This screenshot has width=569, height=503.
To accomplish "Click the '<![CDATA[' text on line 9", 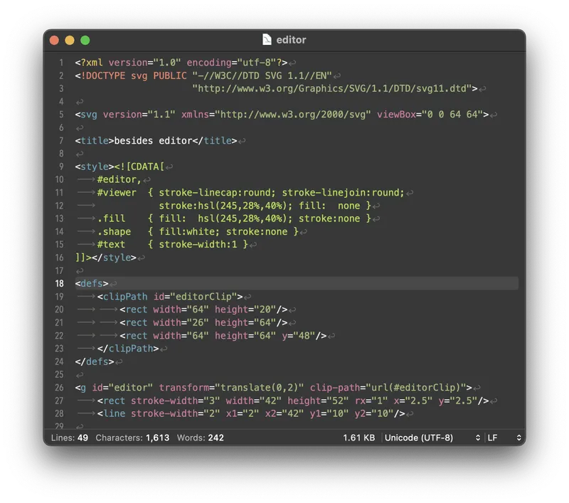I will [x=139, y=166].
